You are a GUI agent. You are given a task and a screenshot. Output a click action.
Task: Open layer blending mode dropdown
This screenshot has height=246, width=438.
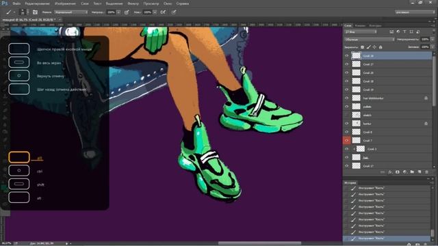tap(370, 40)
